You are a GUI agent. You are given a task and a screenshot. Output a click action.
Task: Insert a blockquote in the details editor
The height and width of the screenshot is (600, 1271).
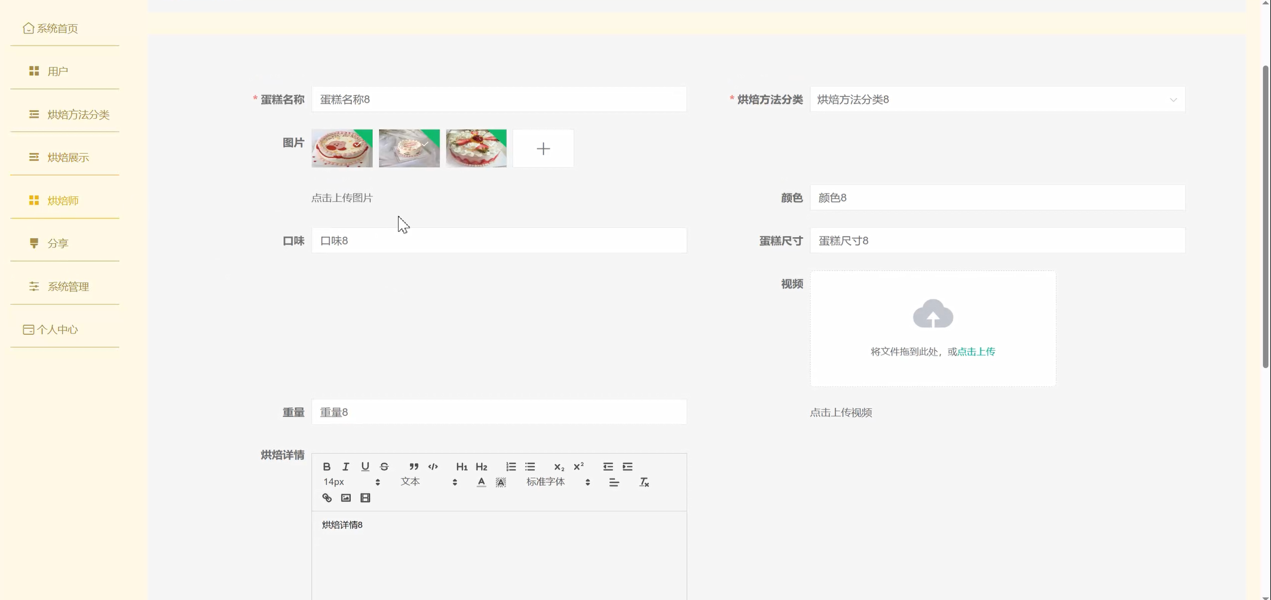pyautogui.click(x=414, y=467)
